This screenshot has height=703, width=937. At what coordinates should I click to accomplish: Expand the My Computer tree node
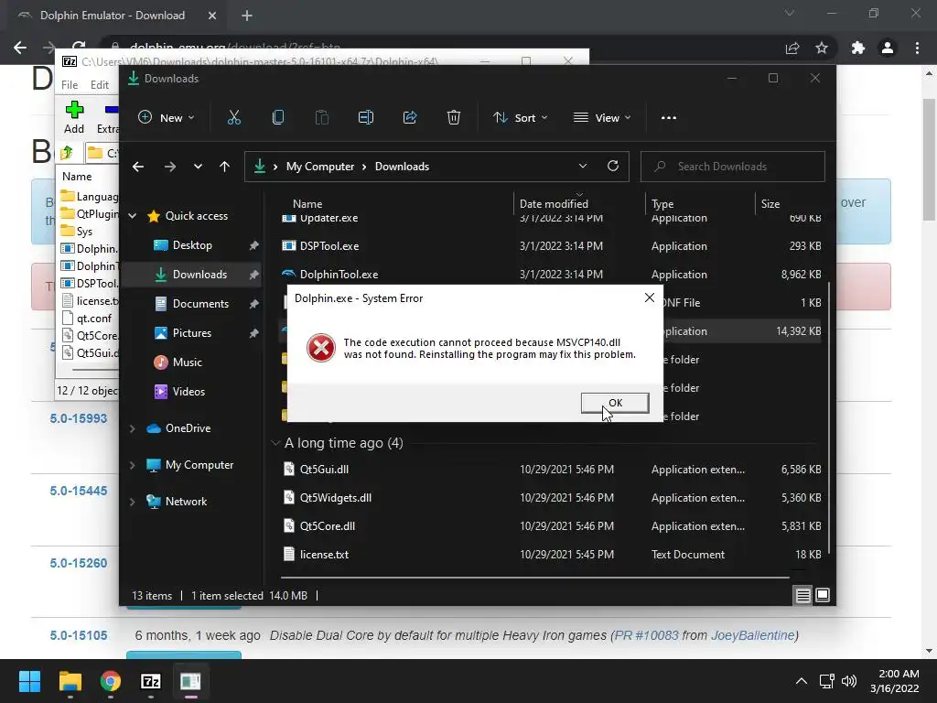point(133,465)
